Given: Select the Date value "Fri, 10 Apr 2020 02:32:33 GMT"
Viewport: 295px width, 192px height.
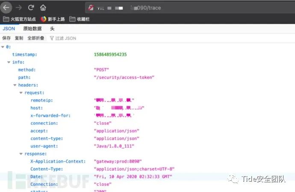Looking at the screenshot, I should point(133,177).
